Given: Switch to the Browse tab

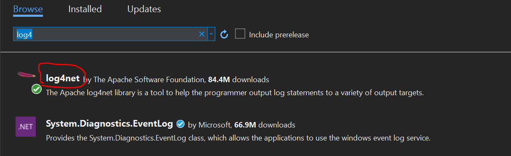Looking at the screenshot, I should pos(28,9).
